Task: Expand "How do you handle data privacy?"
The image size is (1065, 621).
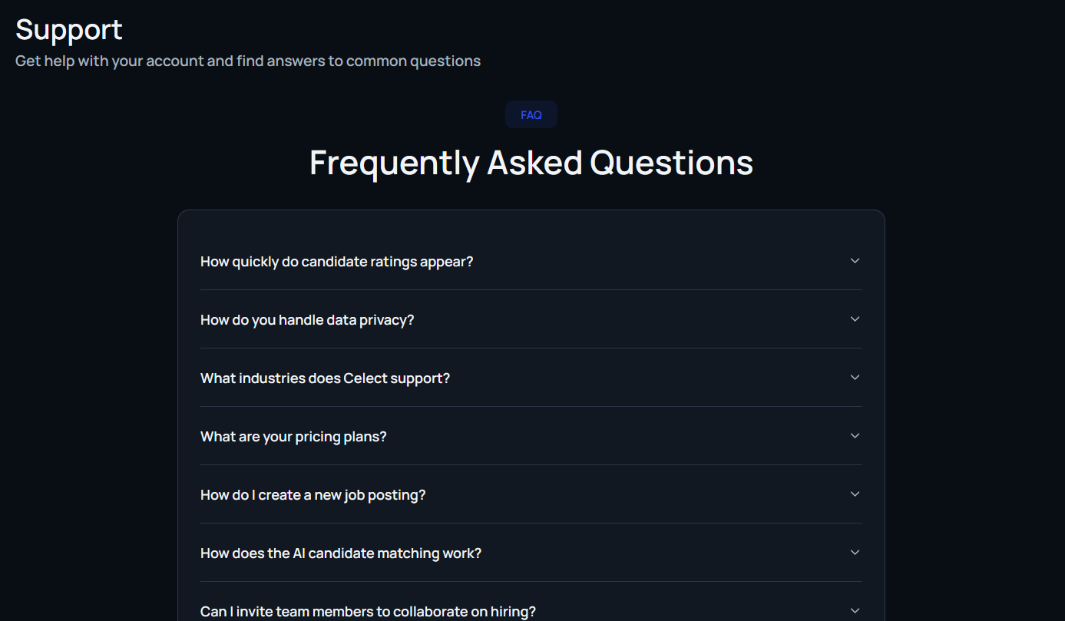Action: 307,320
